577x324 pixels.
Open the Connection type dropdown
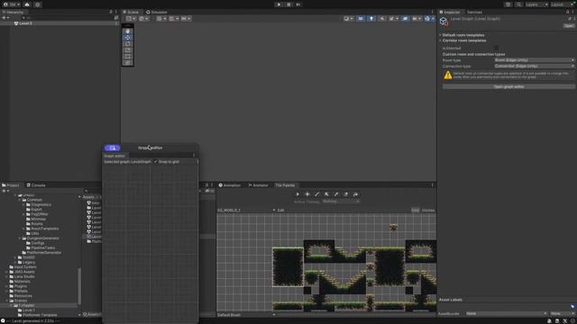534,66
